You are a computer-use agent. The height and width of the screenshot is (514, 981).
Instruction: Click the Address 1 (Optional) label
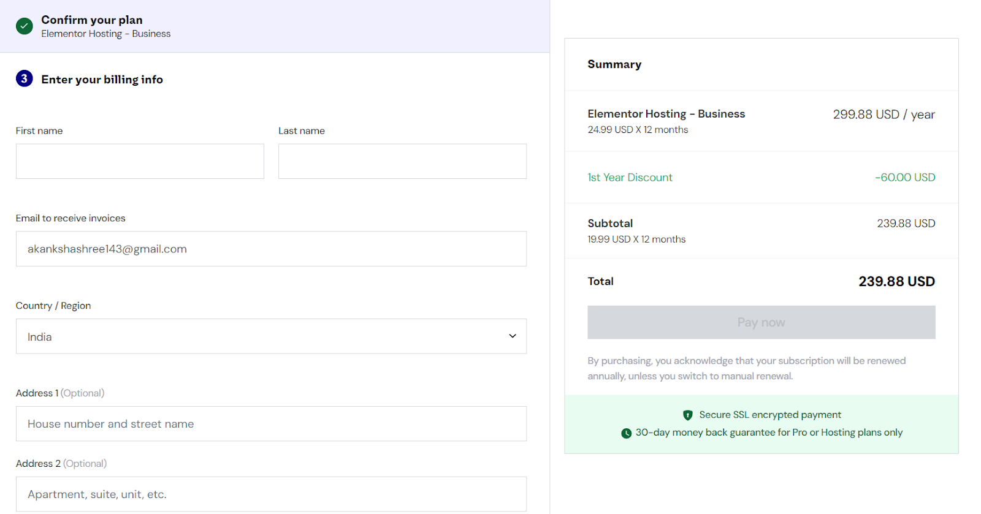tap(60, 393)
